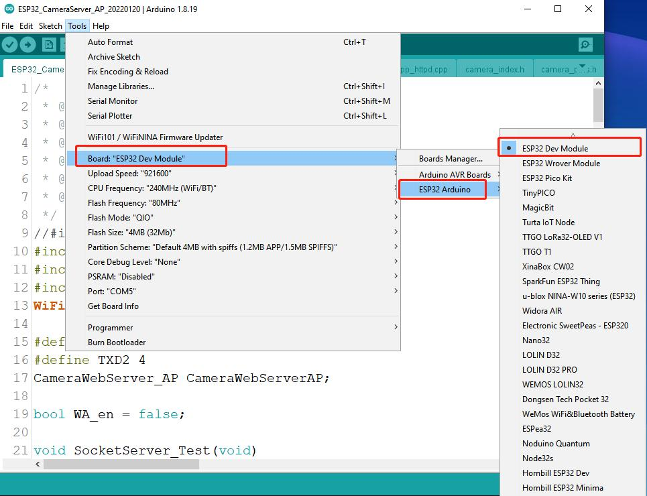Open the Serial Monitor magnifier icon
This screenshot has width=647, height=496.
click(585, 44)
